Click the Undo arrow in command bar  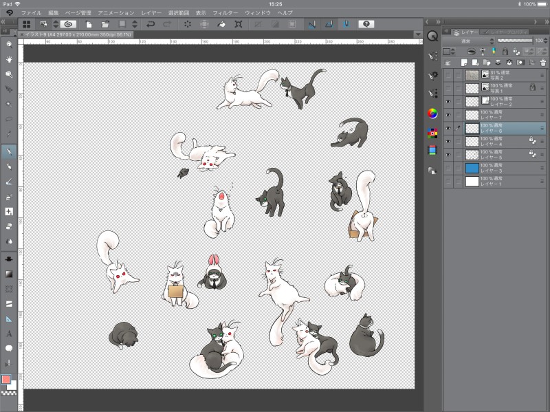click(151, 24)
